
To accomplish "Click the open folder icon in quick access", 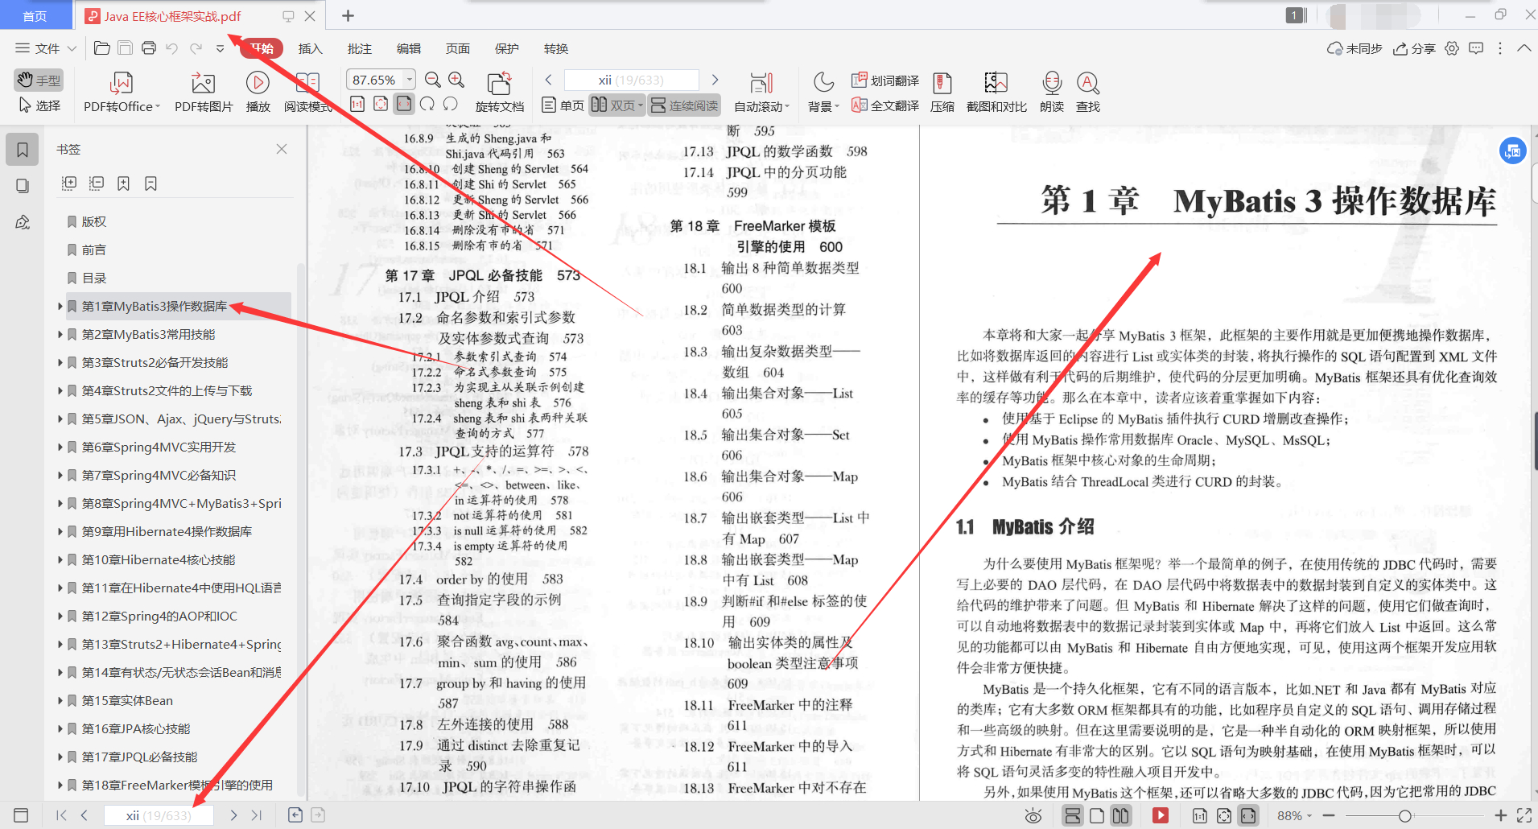I will 102,48.
